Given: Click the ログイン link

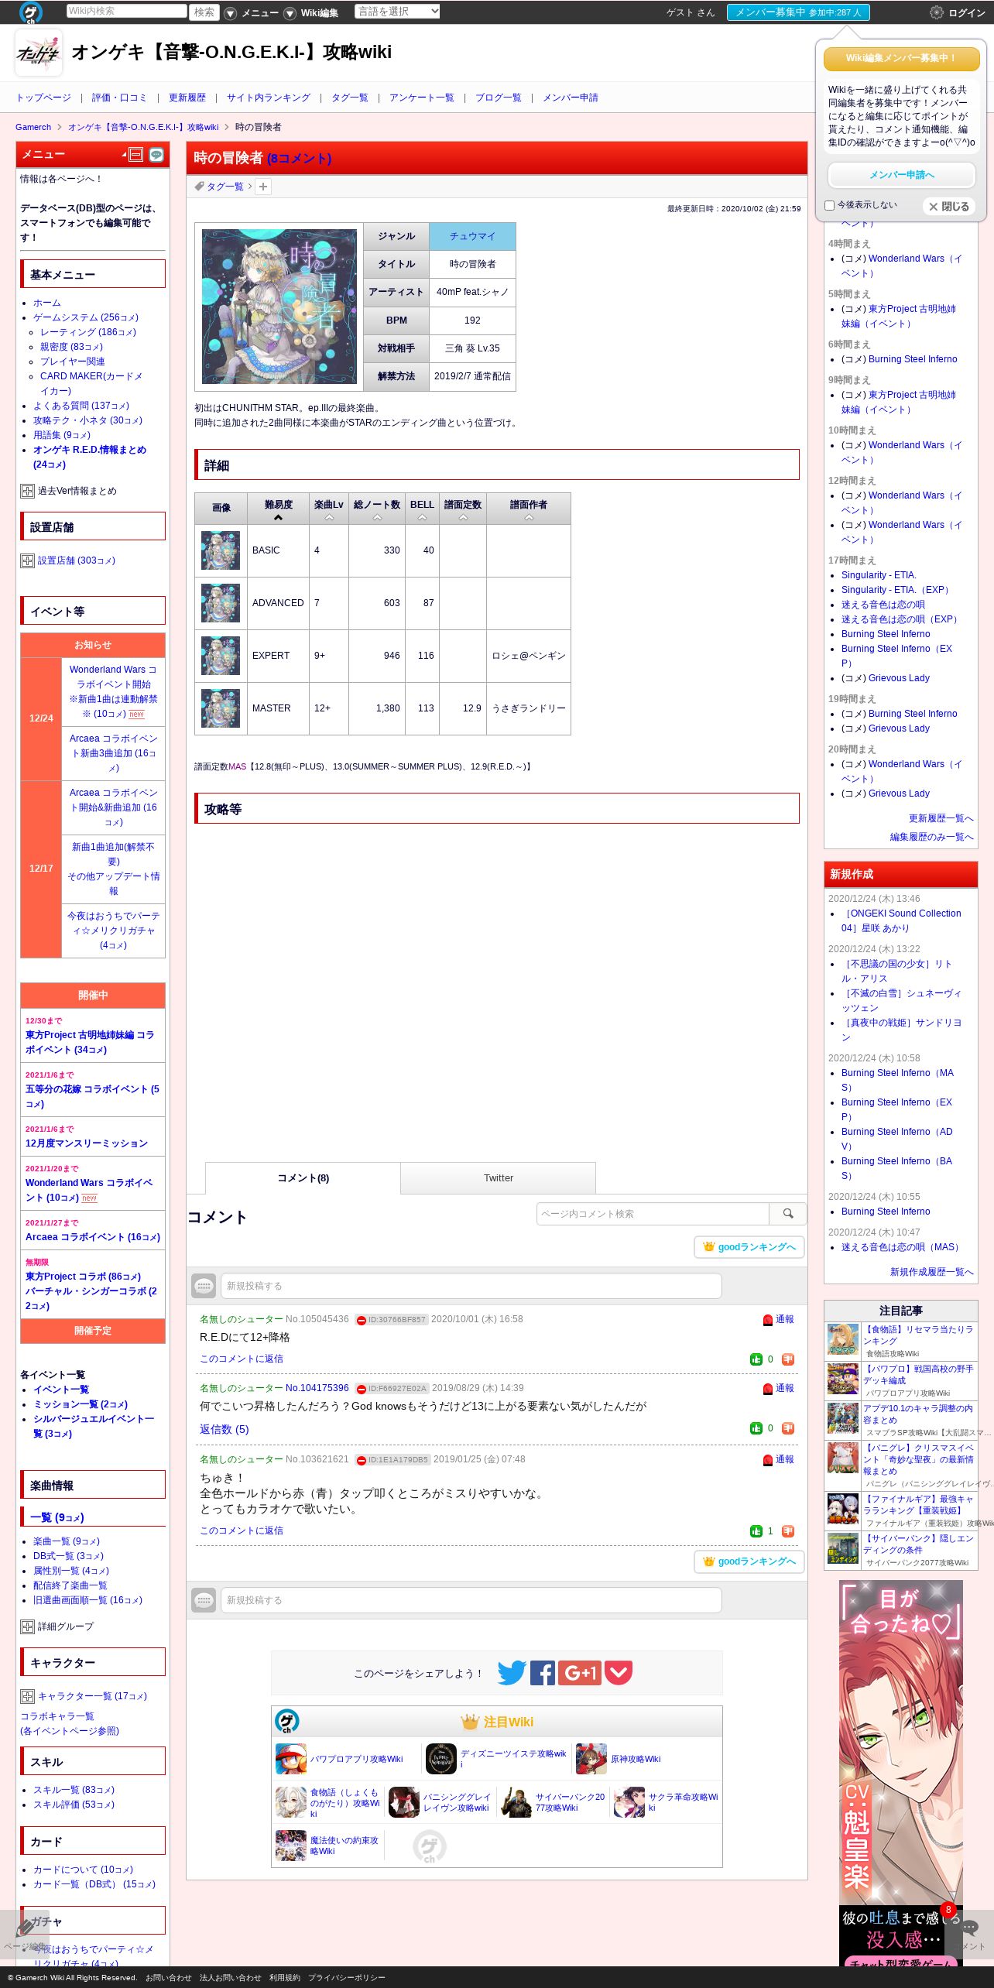Looking at the screenshot, I should [x=967, y=13].
